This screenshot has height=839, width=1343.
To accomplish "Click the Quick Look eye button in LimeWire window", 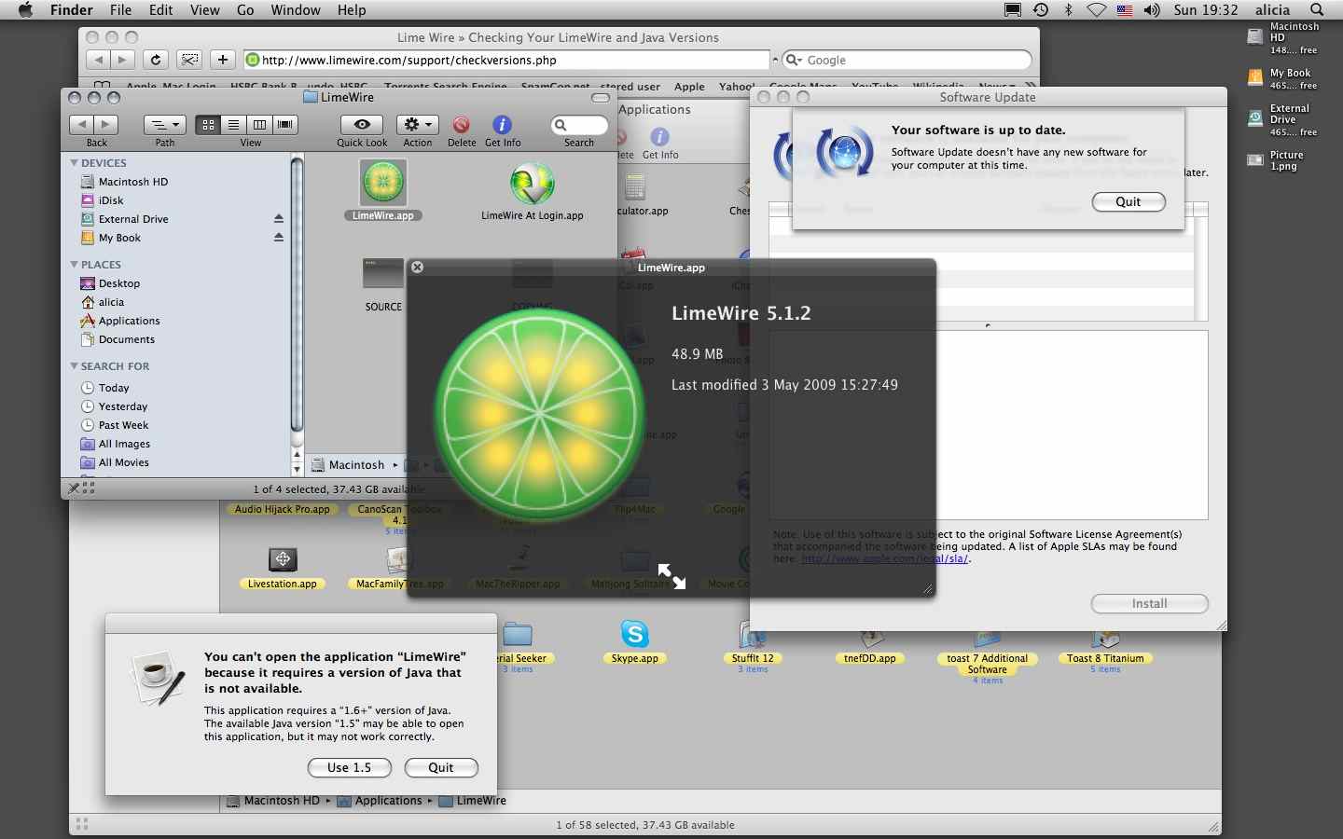I will pyautogui.click(x=362, y=124).
